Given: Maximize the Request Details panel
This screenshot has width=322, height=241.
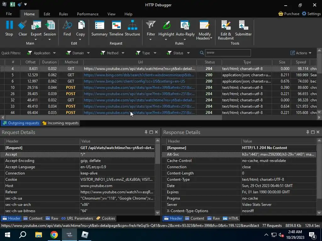Looking at the screenshot, I should 151,132.
